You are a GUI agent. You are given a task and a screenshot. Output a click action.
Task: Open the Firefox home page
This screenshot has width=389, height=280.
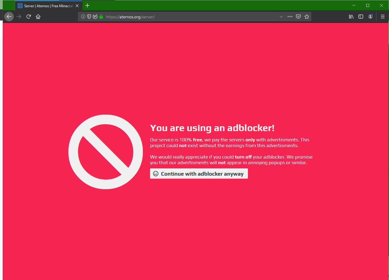38,17
